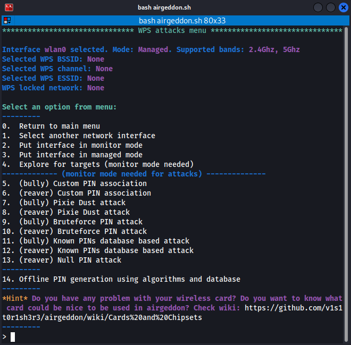Close the airgeddon terminal window
The image size is (351, 345).
click(343, 7)
